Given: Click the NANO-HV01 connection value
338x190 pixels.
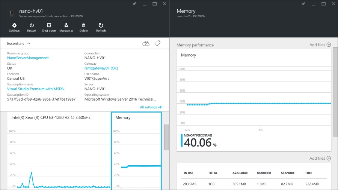Looking at the screenshot, I should click(95, 58).
